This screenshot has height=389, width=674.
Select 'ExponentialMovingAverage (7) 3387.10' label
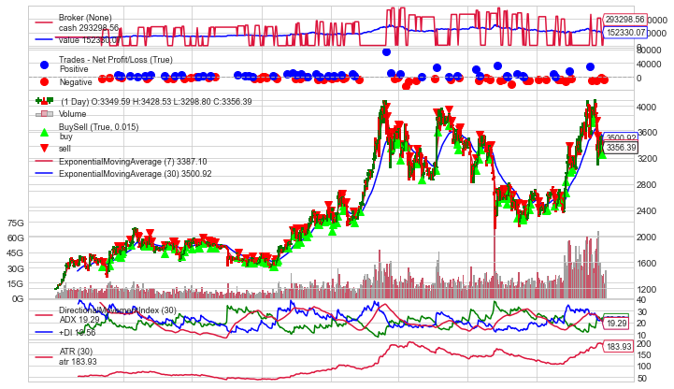point(133,162)
